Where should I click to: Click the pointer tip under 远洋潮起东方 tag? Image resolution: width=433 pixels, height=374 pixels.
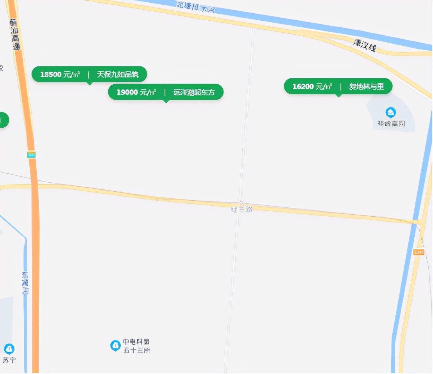point(166,102)
